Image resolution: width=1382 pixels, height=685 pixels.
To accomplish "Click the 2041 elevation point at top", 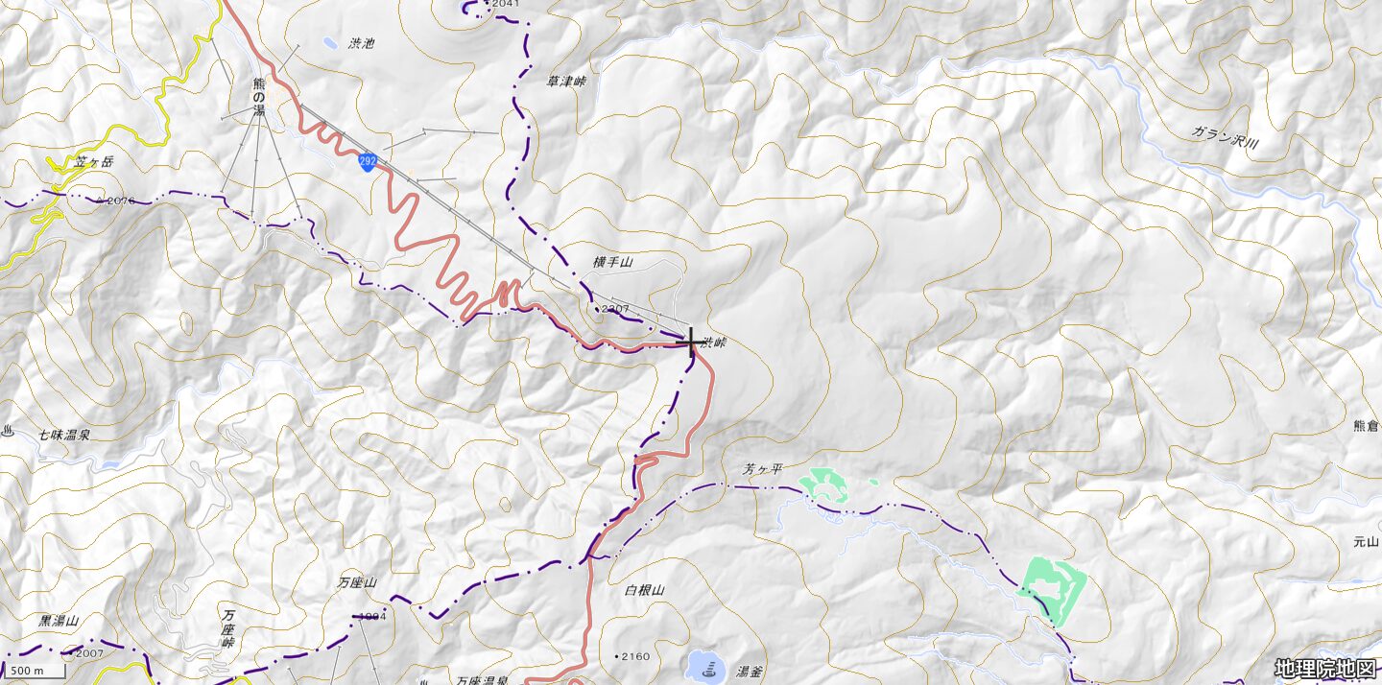I will tap(505, 4).
